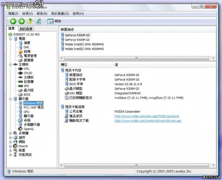
Task: Open the 我的最愛(O) menu
Action: pos(60,14)
